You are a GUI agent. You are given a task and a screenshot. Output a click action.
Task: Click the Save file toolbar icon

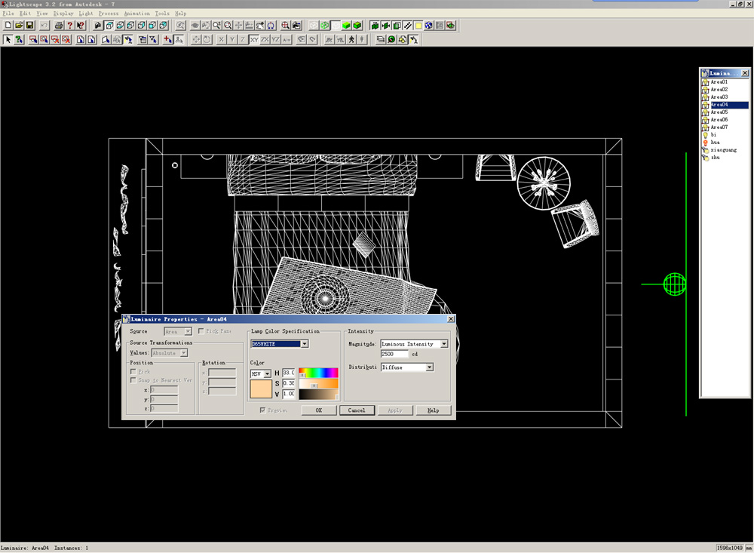coord(29,25)
